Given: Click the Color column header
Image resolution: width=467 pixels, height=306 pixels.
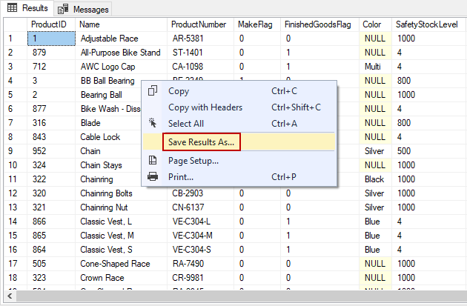Looking at the screenshot, I should tap(372, 24).
